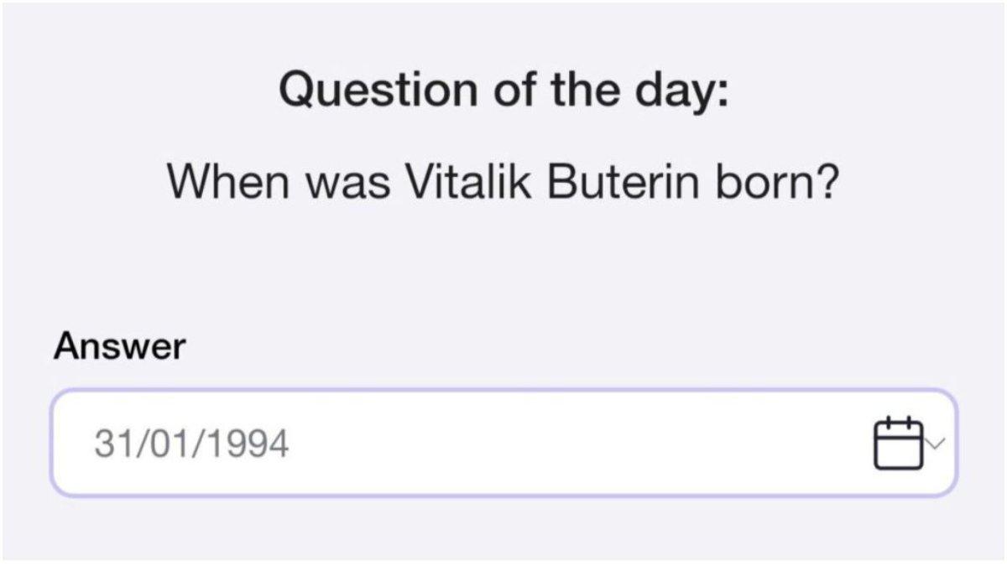
Task: Focus the Answer date input field
Action: click(503, 443)
